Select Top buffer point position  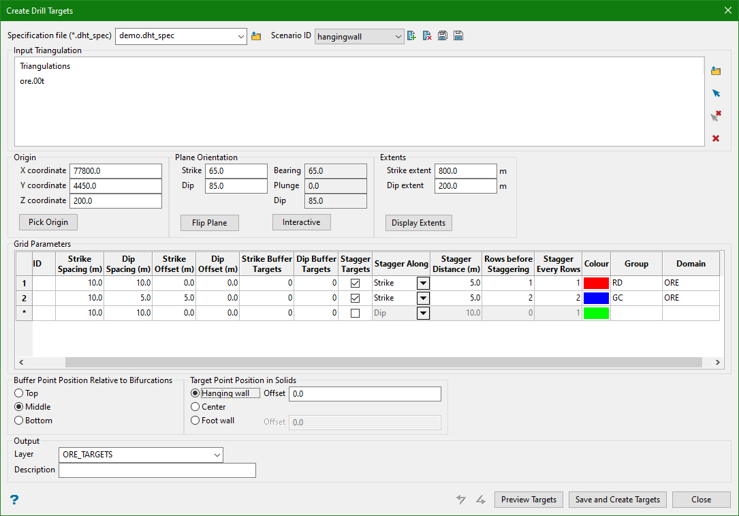pos(19,393)
